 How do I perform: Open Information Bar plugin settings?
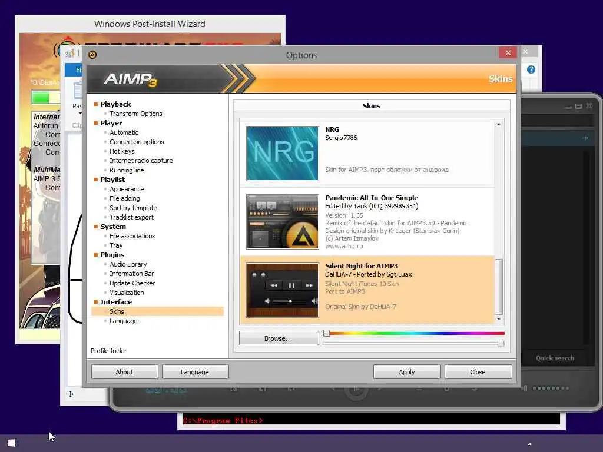click(x=131, y=274)
